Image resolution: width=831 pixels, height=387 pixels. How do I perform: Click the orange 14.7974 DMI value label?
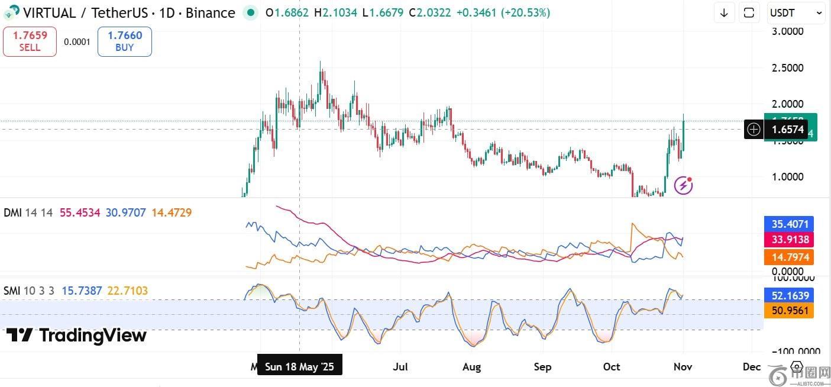(789, 257)
